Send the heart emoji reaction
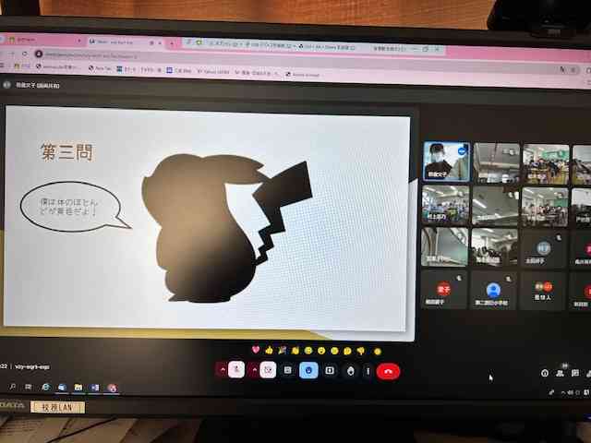 pos(256,351)
